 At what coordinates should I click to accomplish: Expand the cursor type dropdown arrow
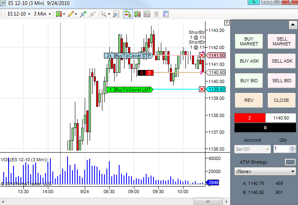tap(109, 14)
